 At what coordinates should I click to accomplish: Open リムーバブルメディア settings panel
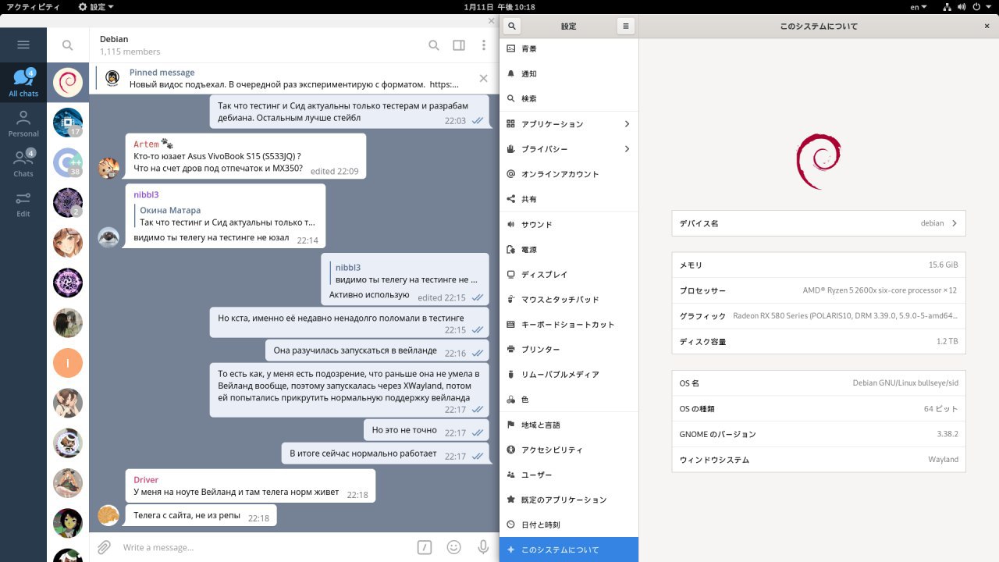tap(569, 374)
